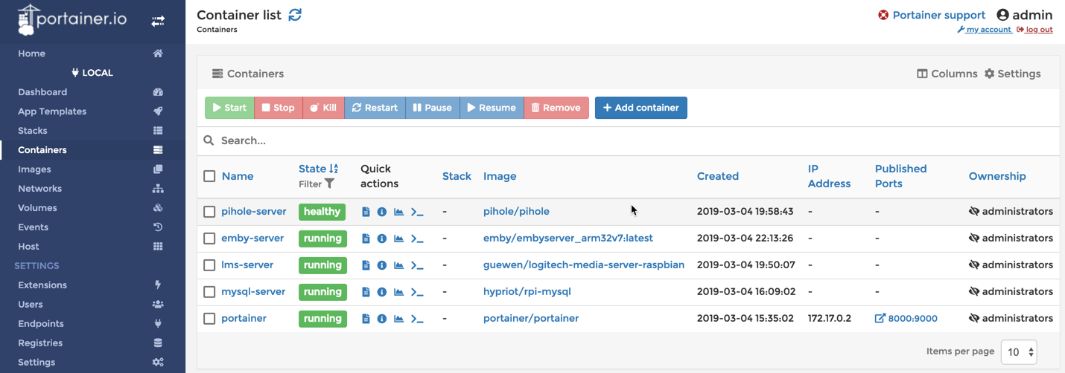Check the pihole-server row checkbox
This screenshot has width=1065, height=373.
click(x=209, y=212)
